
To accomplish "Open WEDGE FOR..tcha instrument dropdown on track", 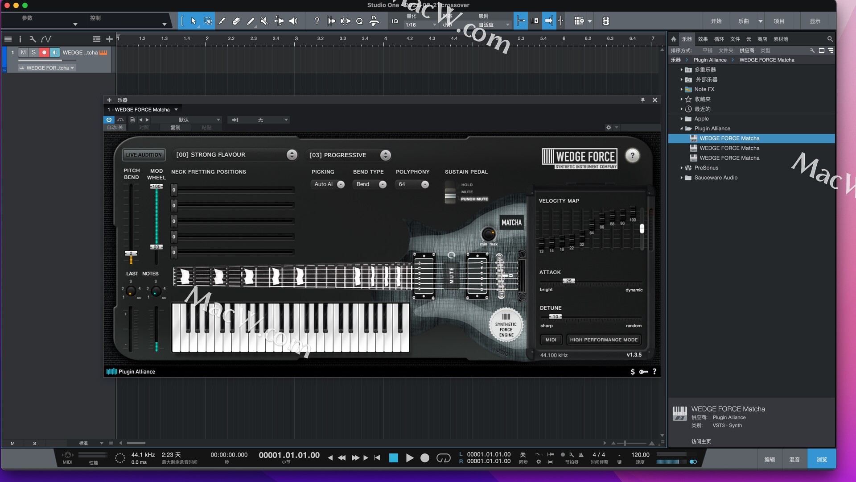I will pyautogui.click(x=47, y=68).
